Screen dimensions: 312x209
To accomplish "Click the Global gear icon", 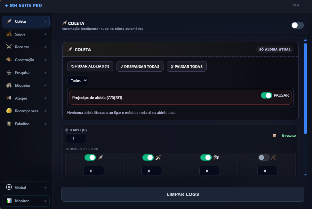I will click(x=9, y=187).
